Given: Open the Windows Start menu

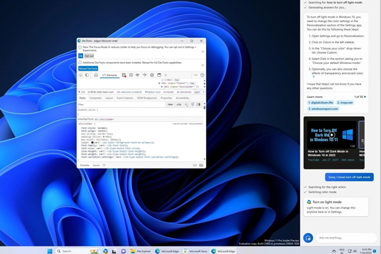Looking at the screenshot, I should click(50, 251).
